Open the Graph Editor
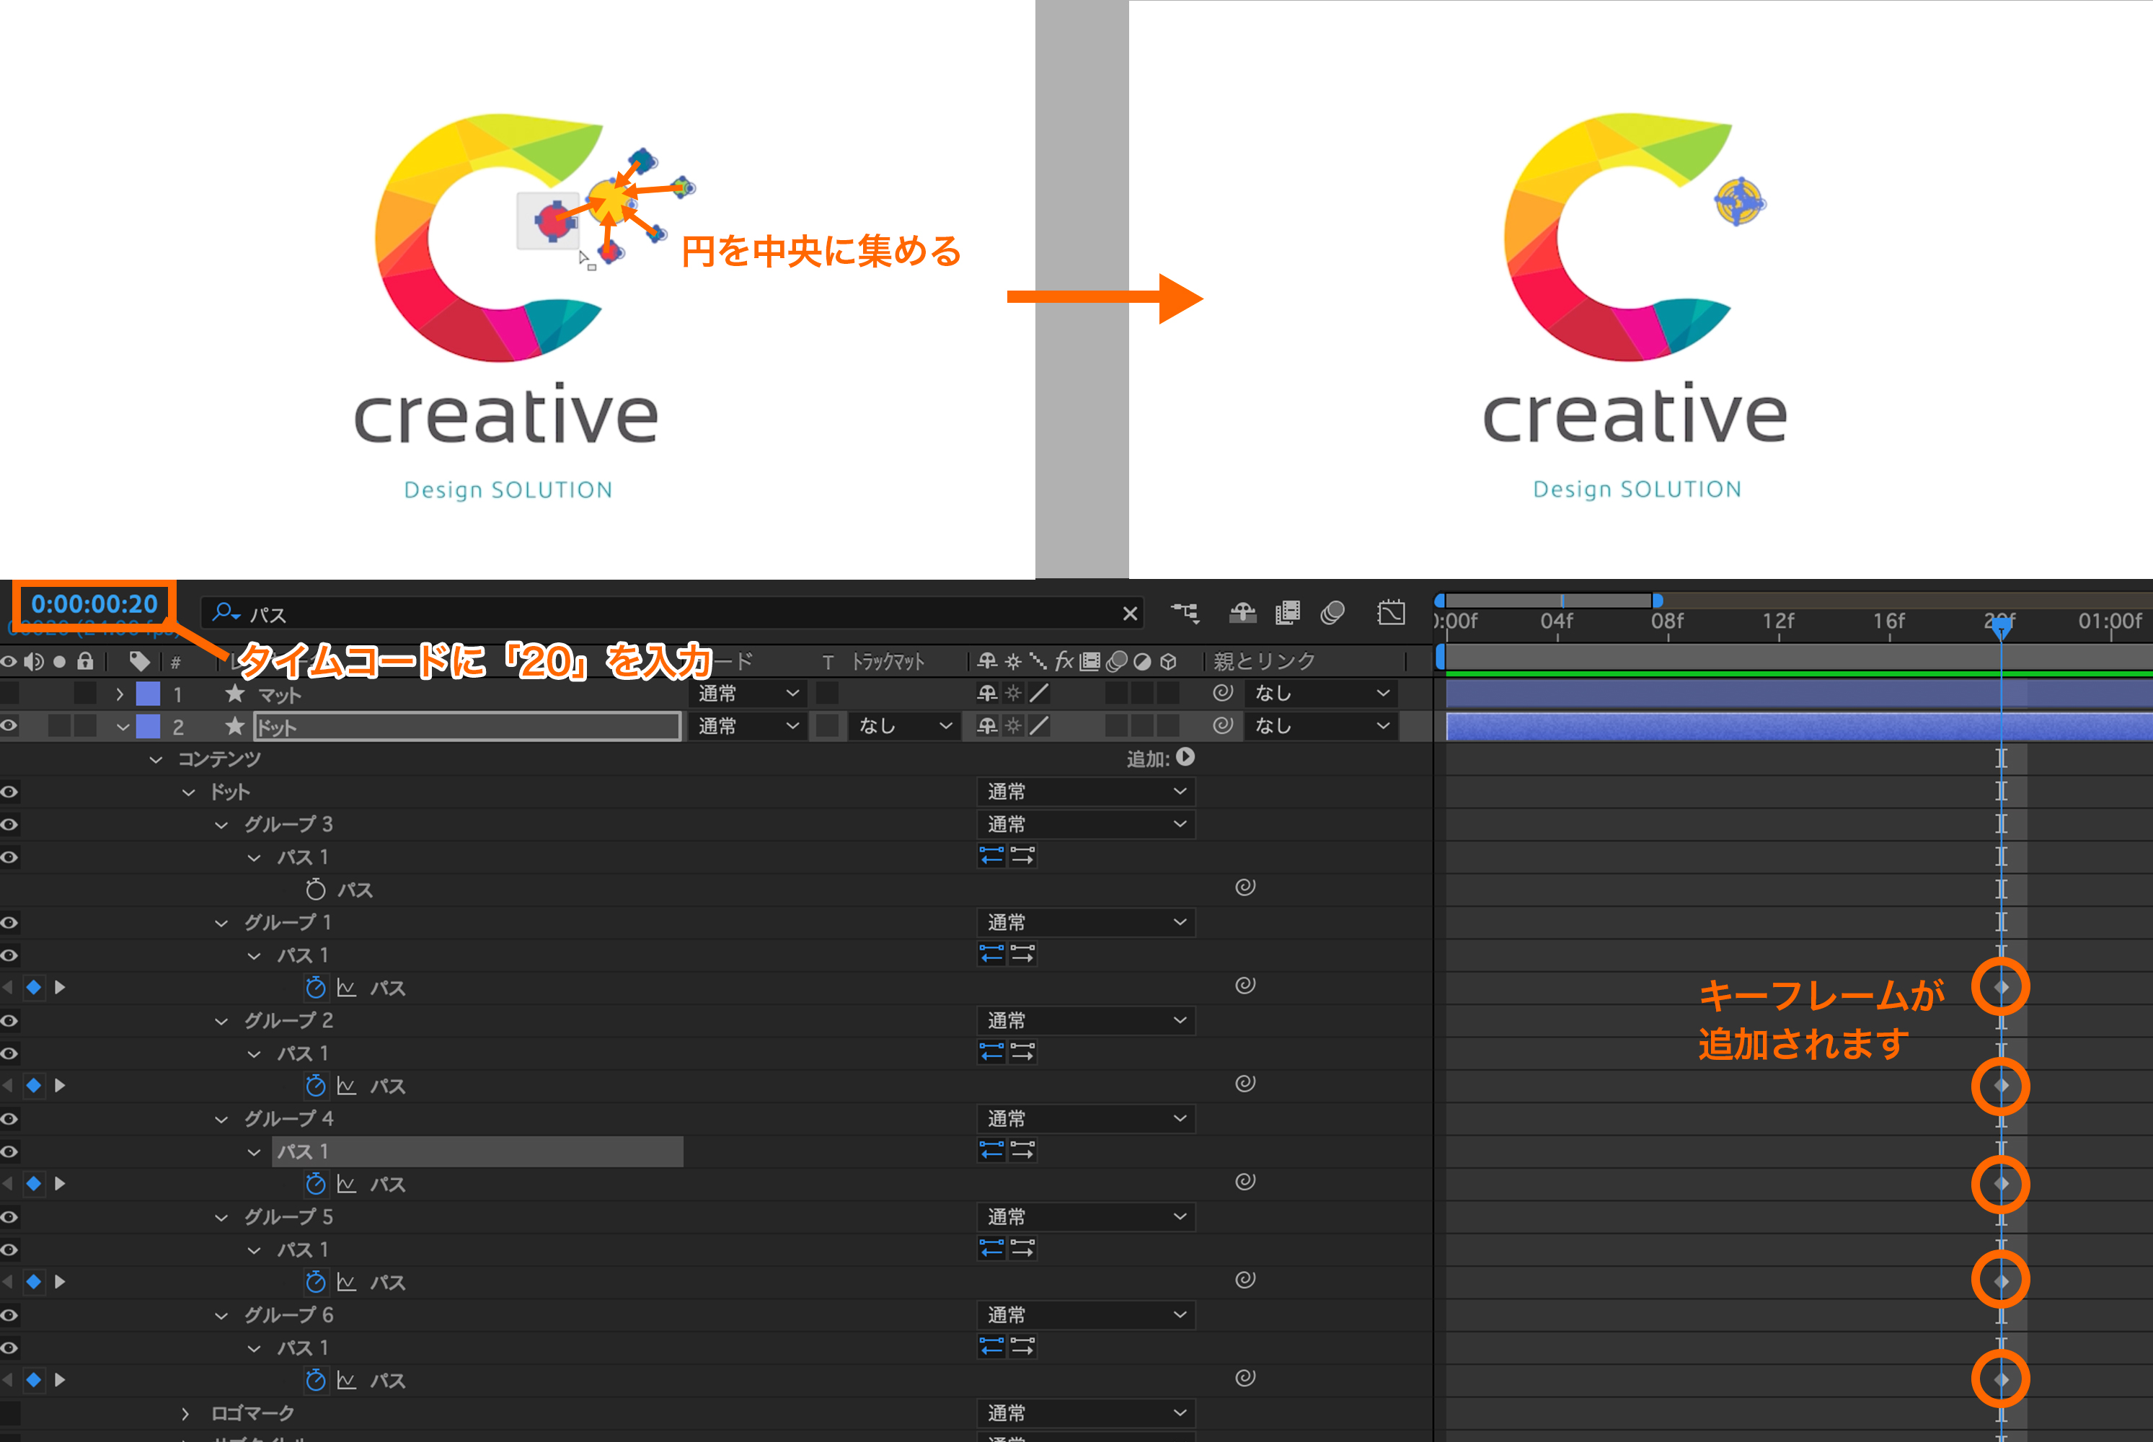Screen dimensions: 2153x1442 tap(1391, 612)
